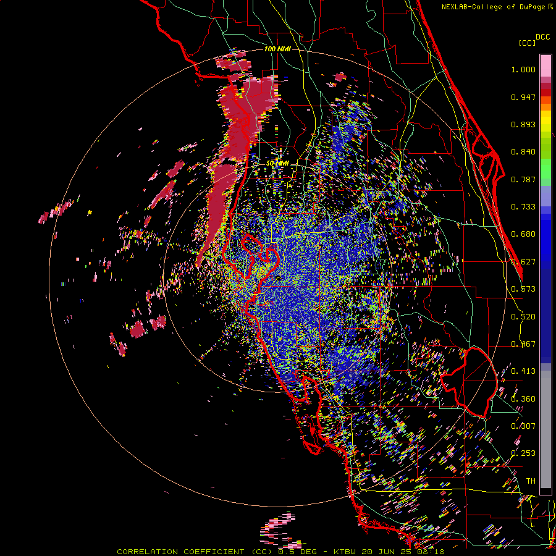Click the TH threshold label
The height and width of the screenshot is (556, 556).
coord(531,481)
